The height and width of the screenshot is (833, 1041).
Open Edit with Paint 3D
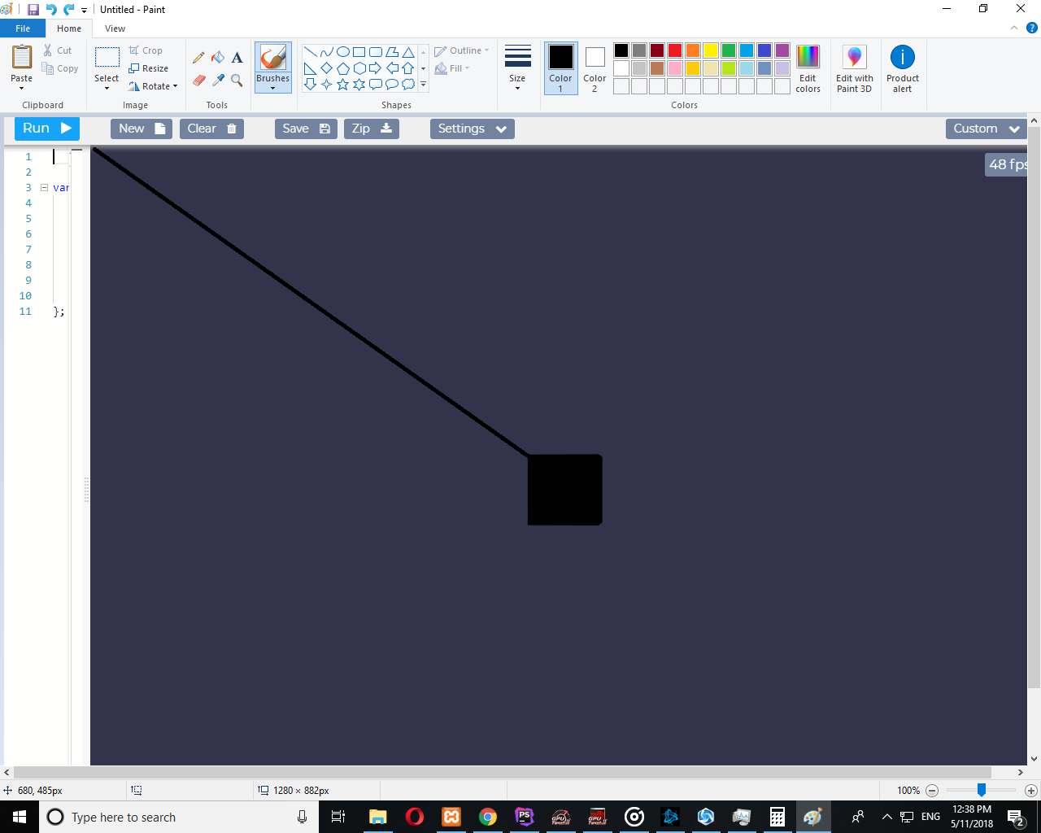(x=854, y=68)
